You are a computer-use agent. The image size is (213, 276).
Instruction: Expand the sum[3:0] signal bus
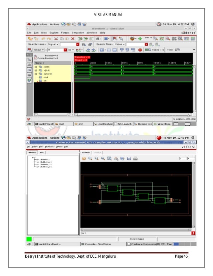(x=36, y=74)
